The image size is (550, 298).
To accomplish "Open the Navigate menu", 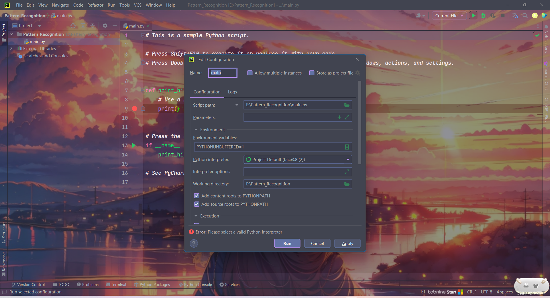I will pyautogui.click(x=60, y=5).
